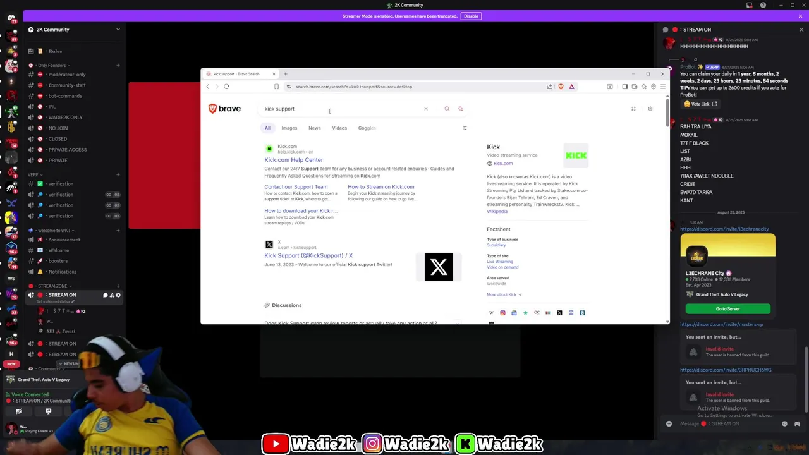Click Go to Server button for L3ECHRANE City
This screenshot has width=809, height=455.
(727, 309)
